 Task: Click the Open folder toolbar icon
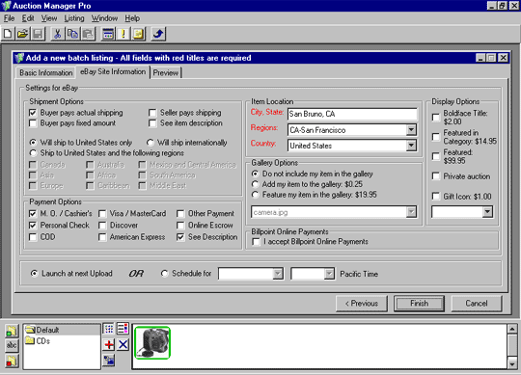[22, 34]
